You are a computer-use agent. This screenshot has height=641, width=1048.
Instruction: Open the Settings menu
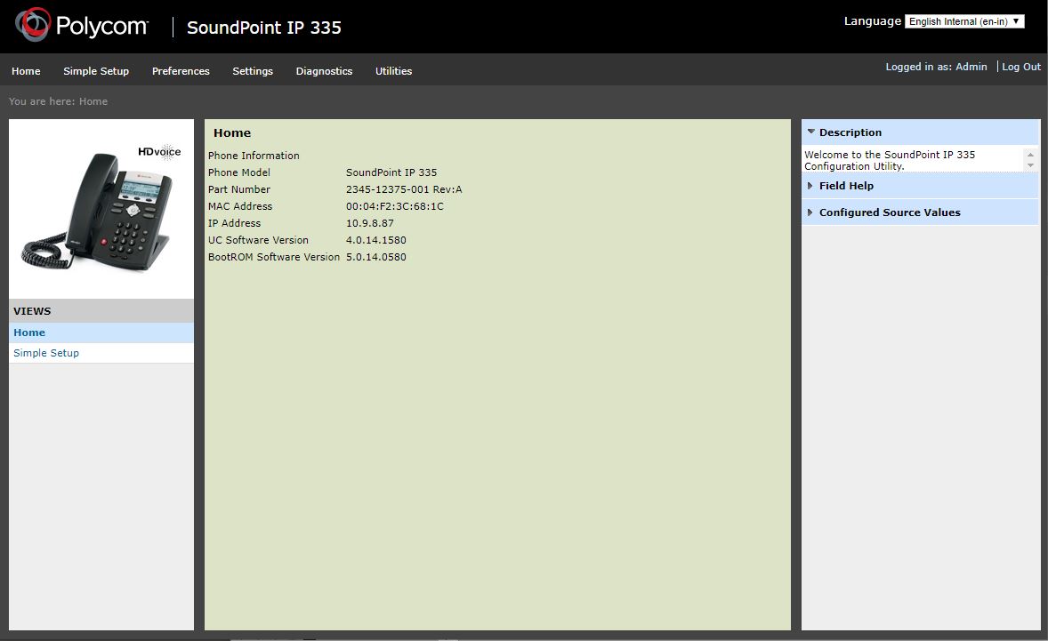coord(253,71)
